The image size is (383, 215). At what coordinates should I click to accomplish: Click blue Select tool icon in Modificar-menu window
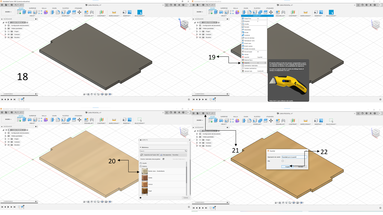point(331,12)
